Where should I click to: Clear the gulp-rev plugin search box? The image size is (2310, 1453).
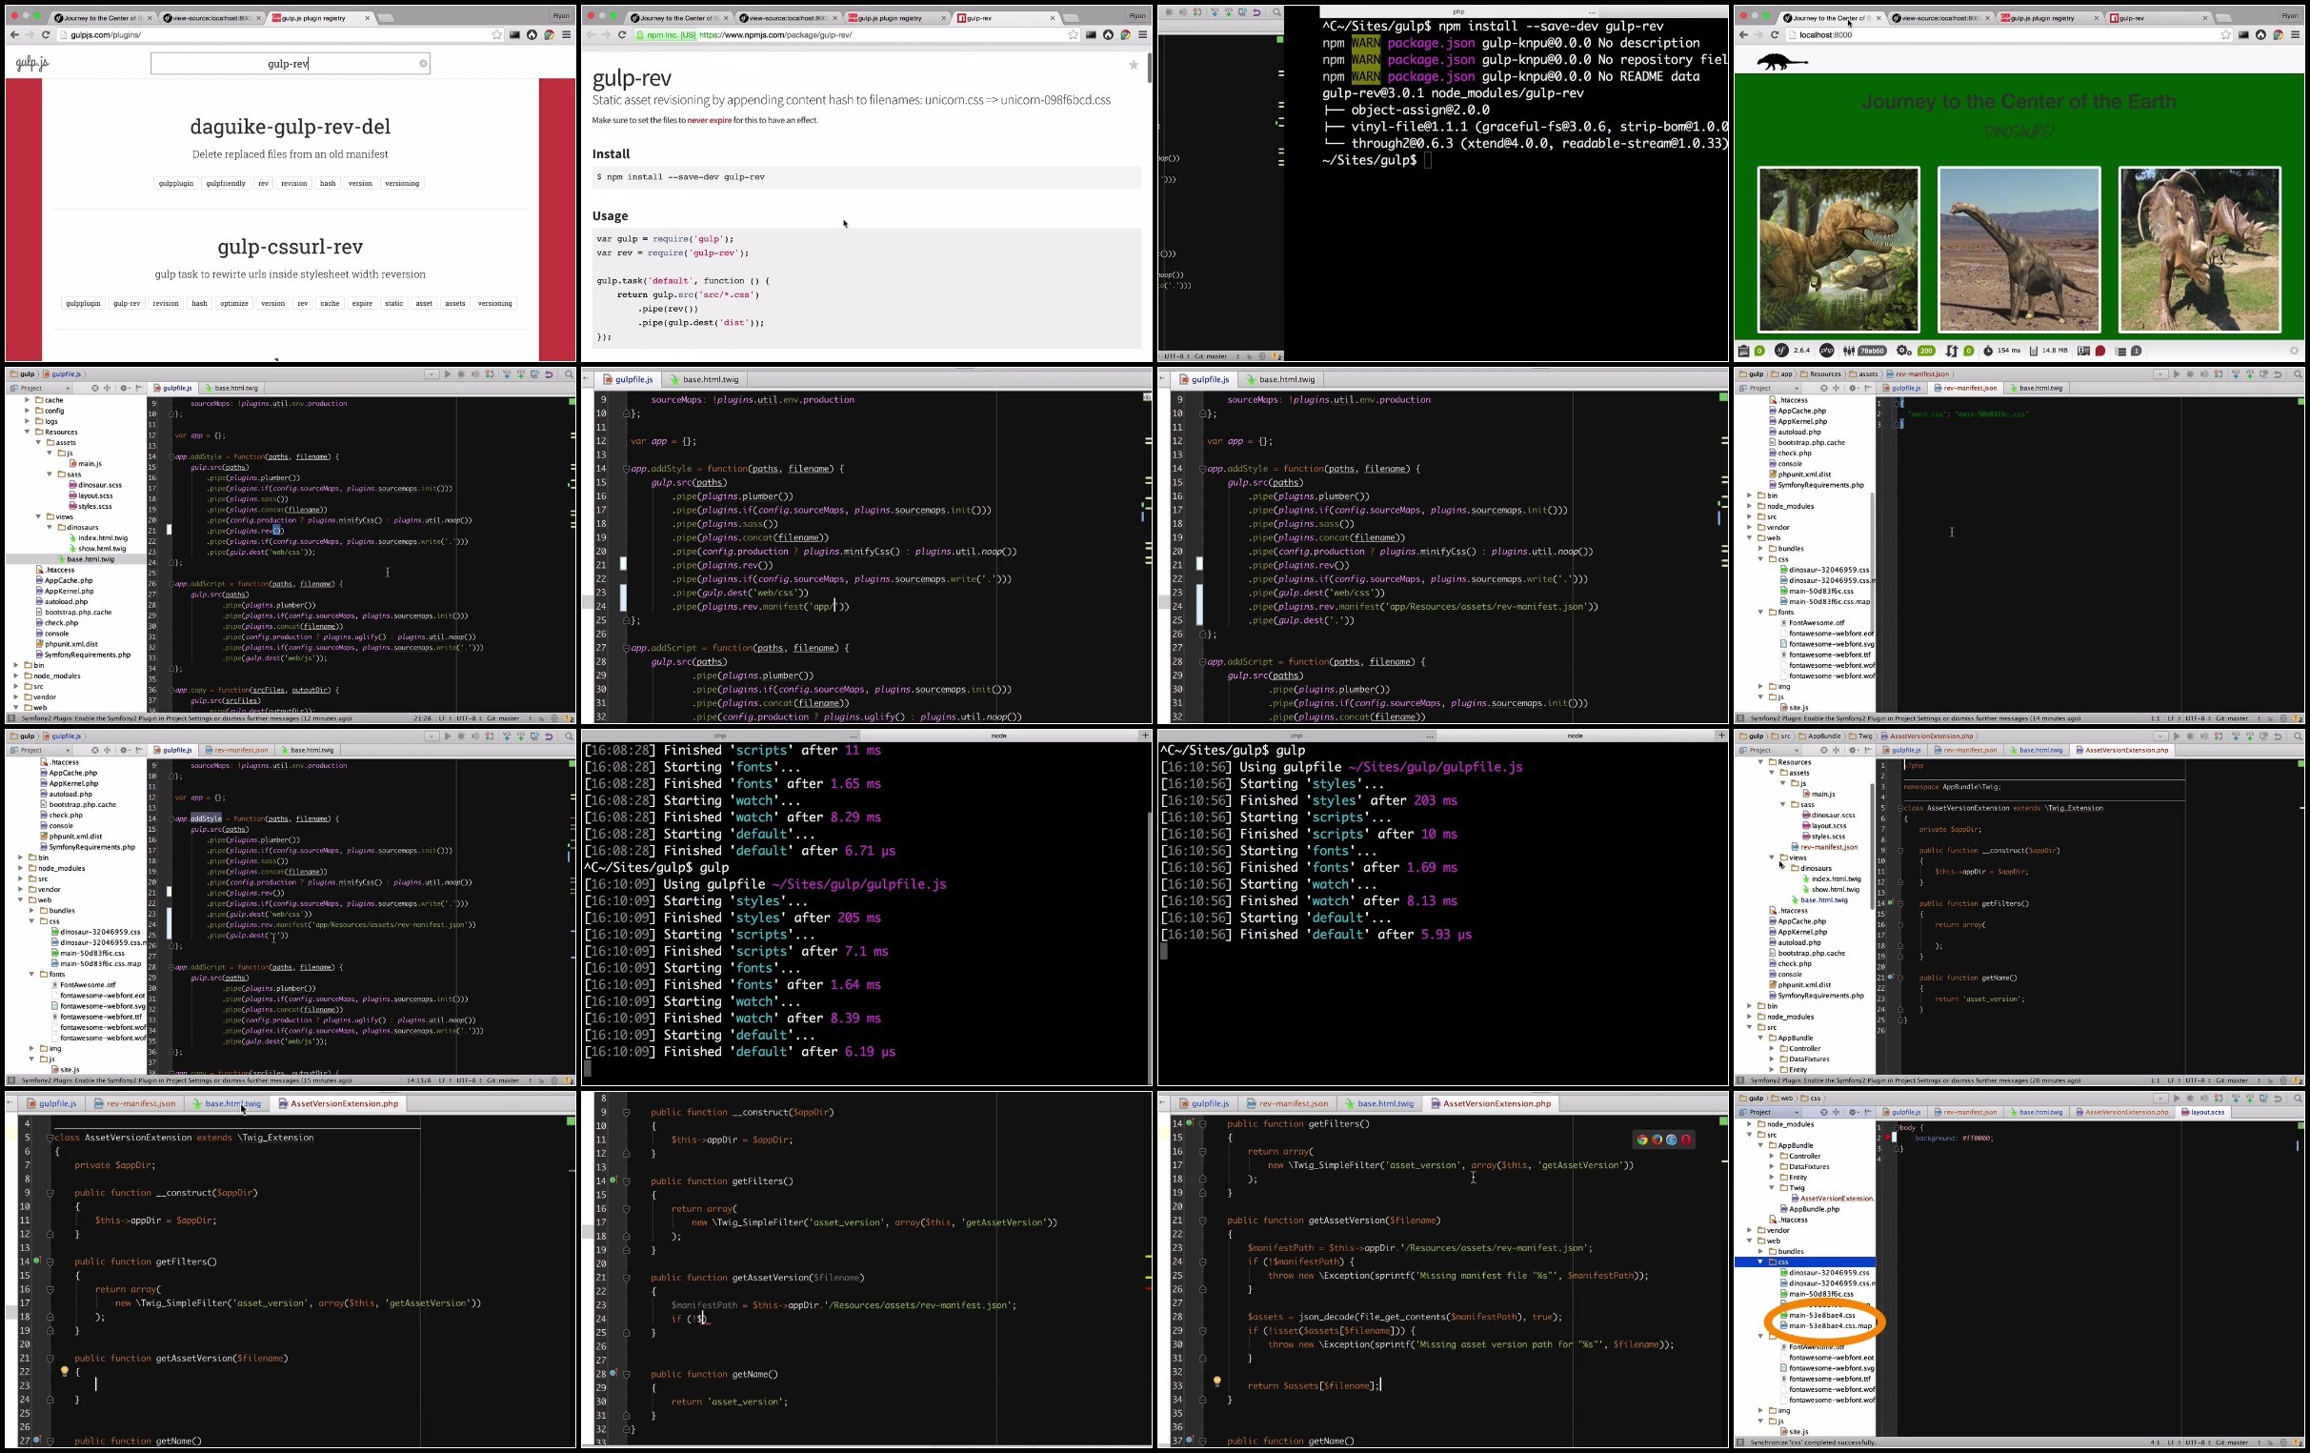[423, 63]
